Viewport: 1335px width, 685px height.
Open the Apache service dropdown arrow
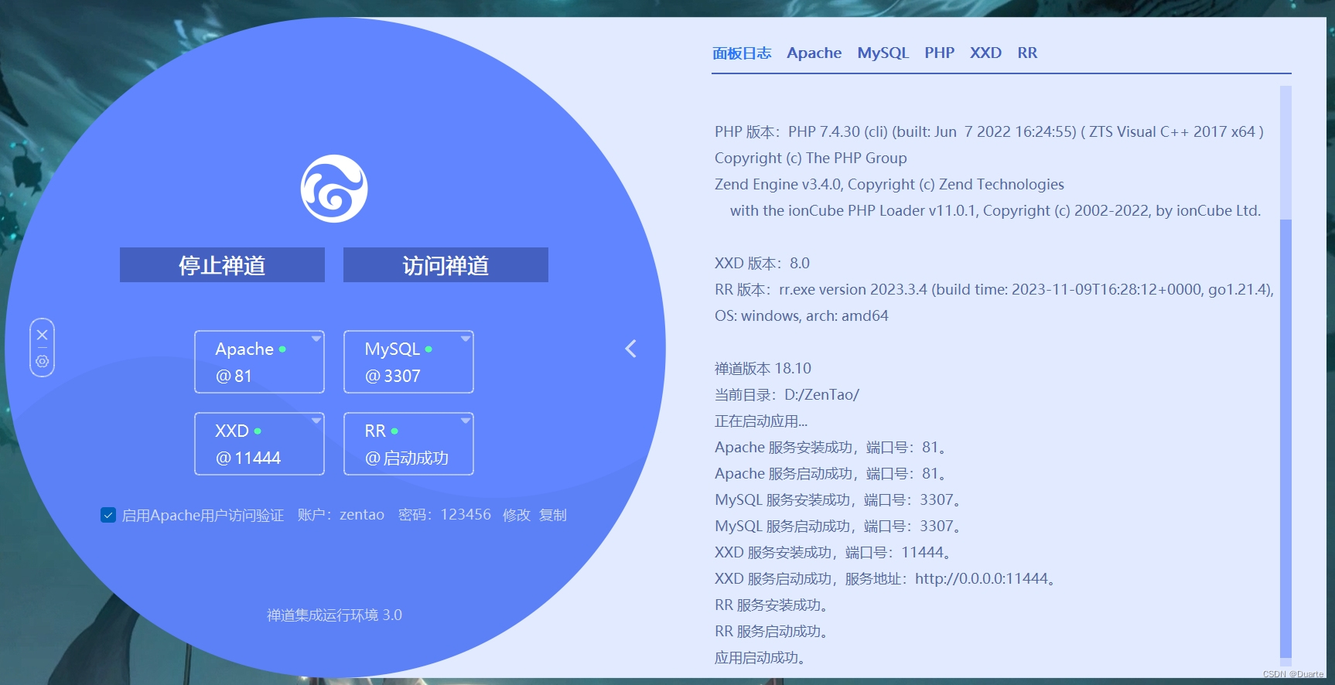tap(316, 339)
